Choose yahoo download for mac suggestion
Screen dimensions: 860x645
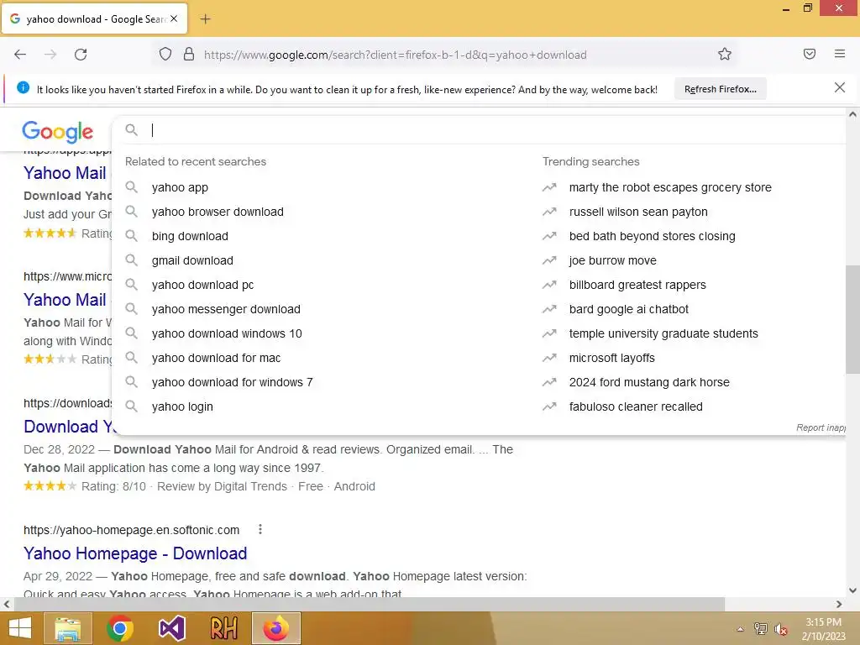[x=216, y=358]
